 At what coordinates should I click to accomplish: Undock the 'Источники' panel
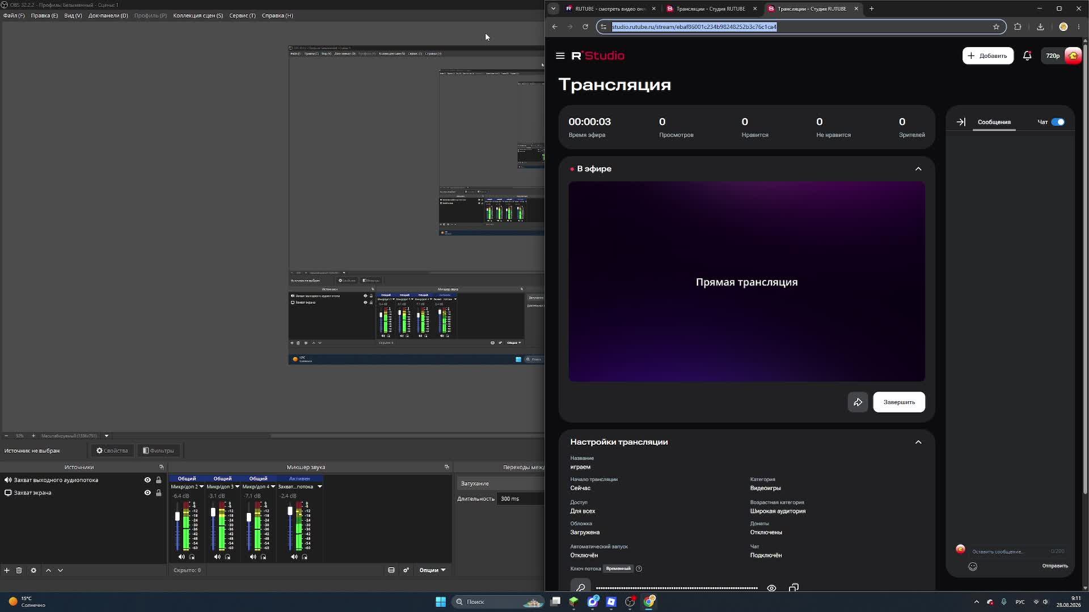pyautogui.click(x=162, y=467)
